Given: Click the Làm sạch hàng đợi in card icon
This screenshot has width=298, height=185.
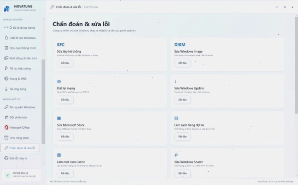Looking at the screenshot, I should (176, 118).
